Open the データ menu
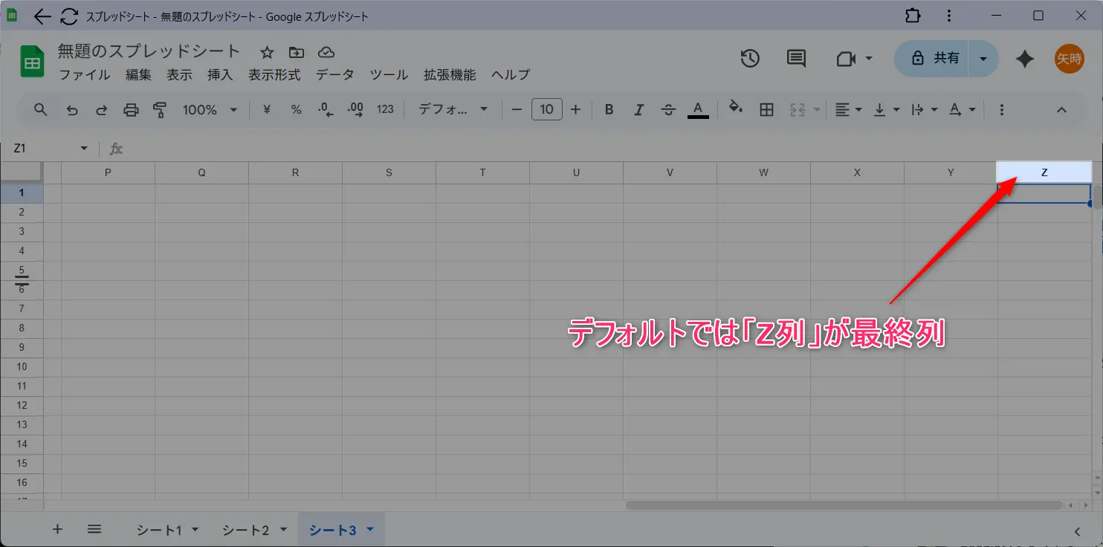The height and width of the screenshot is (547, 1103). (334, 75)
